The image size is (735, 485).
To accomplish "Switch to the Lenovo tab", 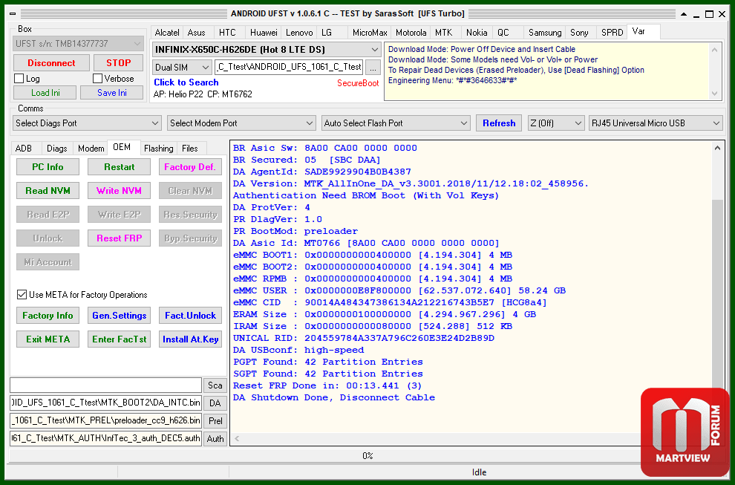I will tap(299, 33).
